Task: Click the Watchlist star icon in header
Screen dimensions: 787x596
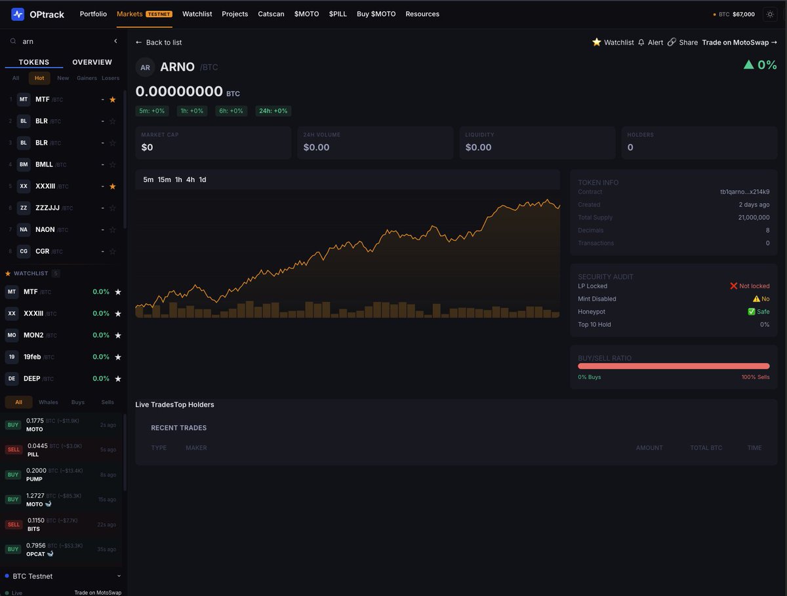Action: (x=596, y=42)
